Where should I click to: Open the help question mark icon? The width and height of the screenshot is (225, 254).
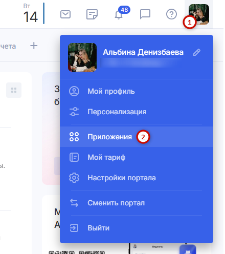171,14
